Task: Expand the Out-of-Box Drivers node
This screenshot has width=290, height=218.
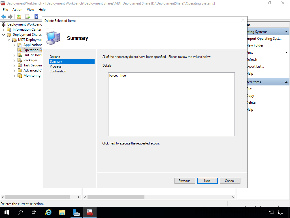Action: pos(14,55)
